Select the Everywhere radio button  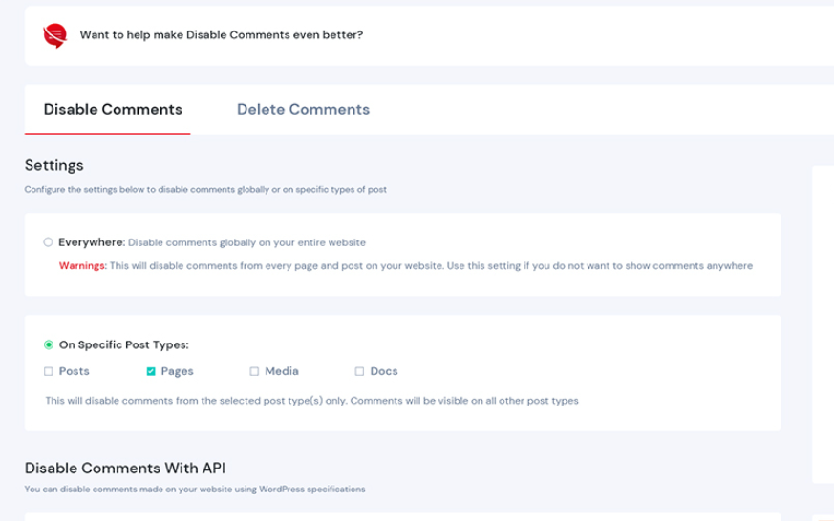click(48, 242)
